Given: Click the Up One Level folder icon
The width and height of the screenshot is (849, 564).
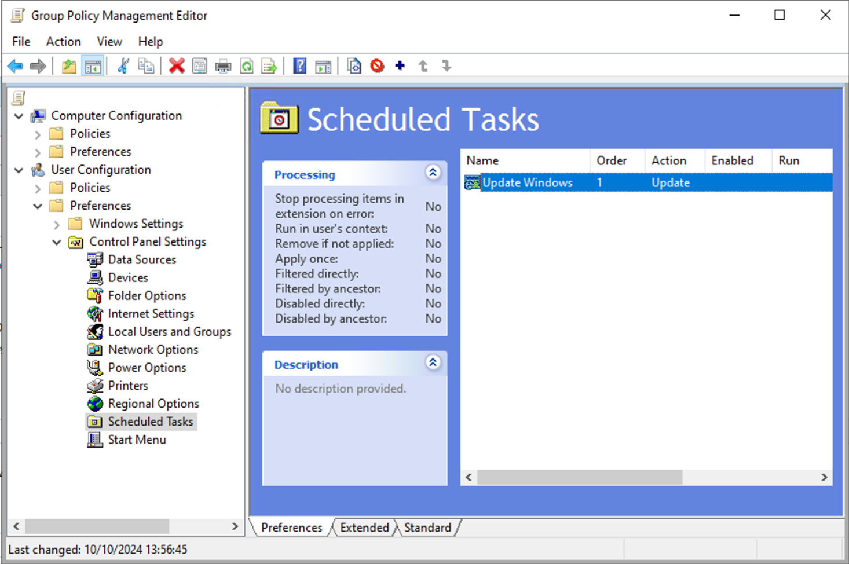Looking at the screenshot, I should pos(69,66).
